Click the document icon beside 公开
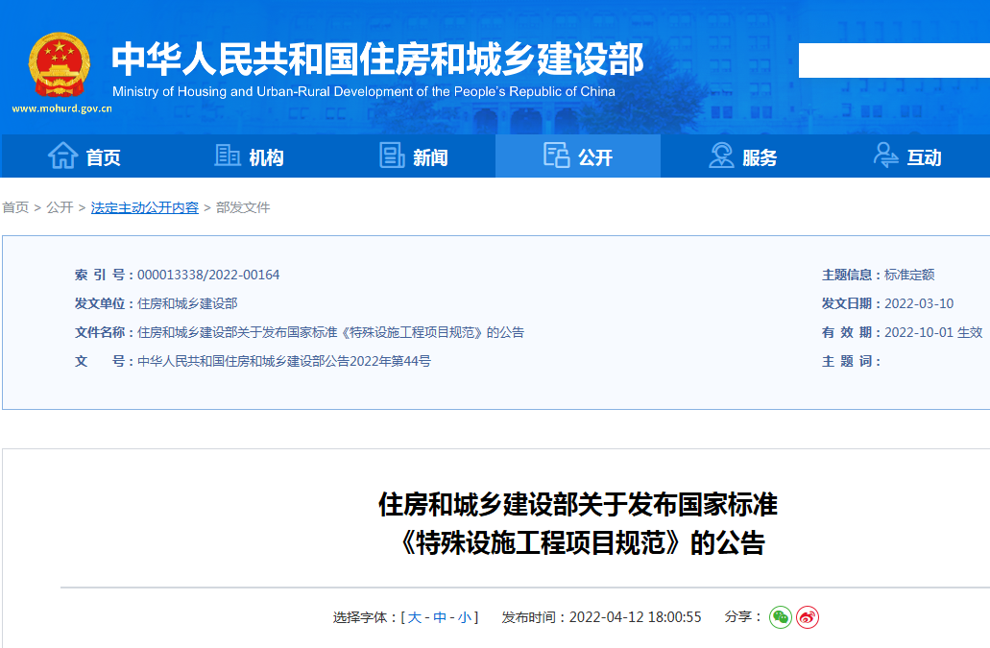Screen dimensions: 990x648 556,156
